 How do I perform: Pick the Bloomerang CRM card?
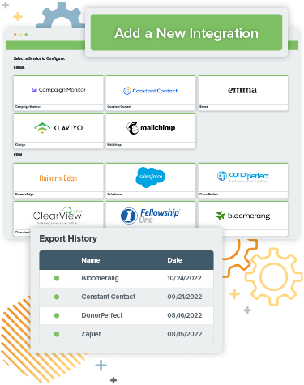[x=243, y=219]
